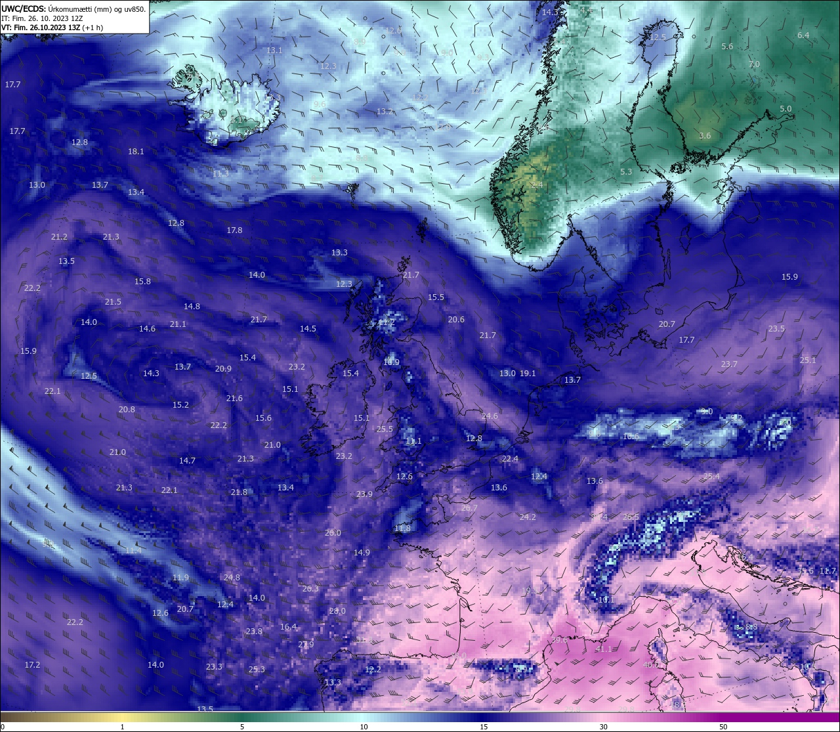Click the 18.1 value southwest of Iceland

[x=136, y=152]
